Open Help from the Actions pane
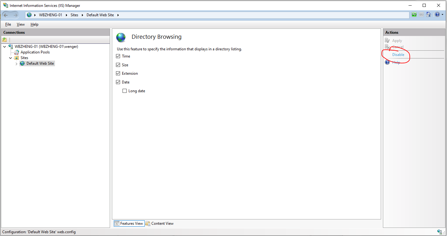The height and width of the screenshot is (236, 447). [x=396, y=62]
